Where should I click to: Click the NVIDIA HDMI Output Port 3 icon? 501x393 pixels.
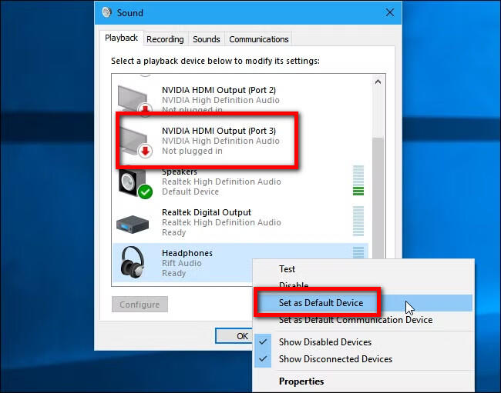(135, 141)
